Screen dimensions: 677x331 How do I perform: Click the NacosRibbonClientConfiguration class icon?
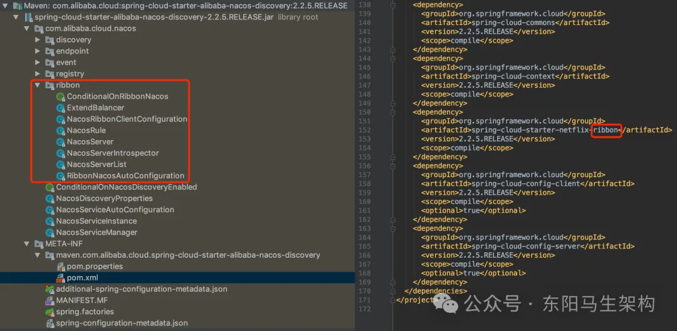[60, 119]
